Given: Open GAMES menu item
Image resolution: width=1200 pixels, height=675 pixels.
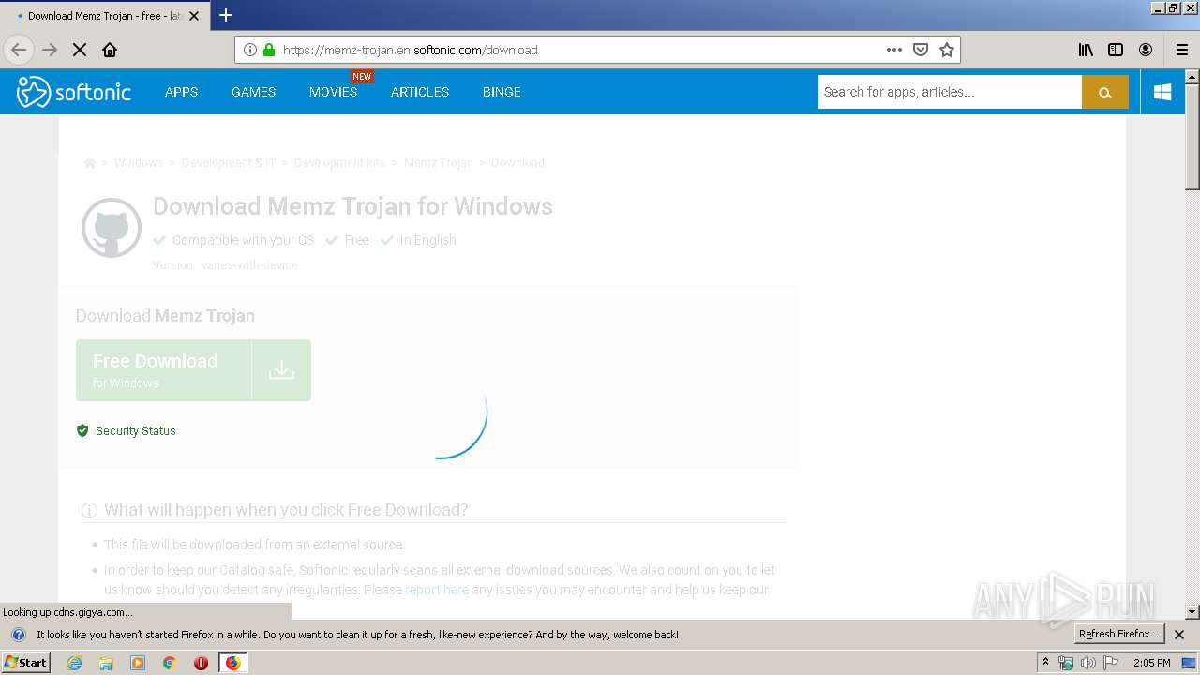Looking at the screenshot, I should coord(253,92).
